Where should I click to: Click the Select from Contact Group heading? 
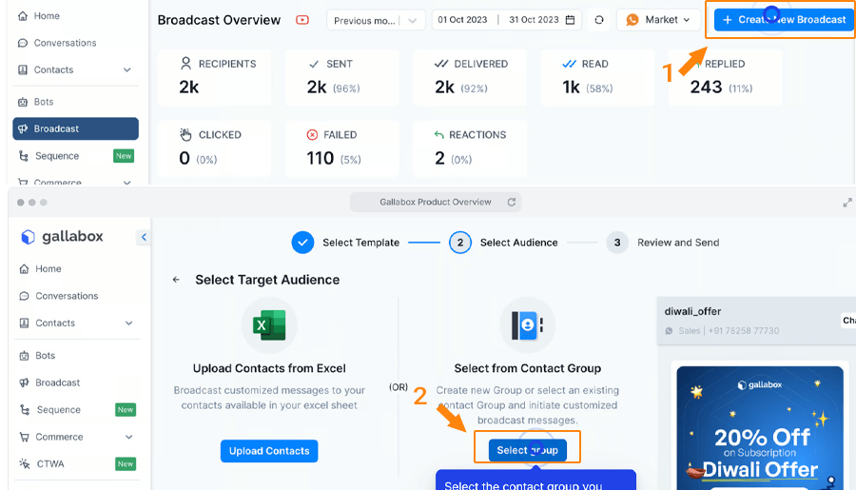[527, 369]
